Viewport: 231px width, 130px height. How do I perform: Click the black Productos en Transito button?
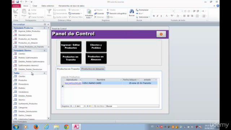coord(71,58)
